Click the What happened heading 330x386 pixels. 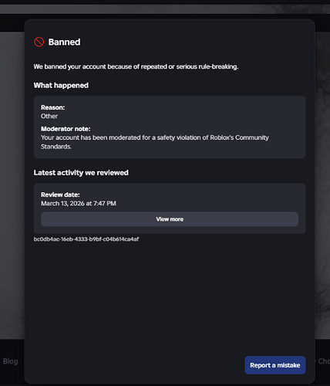[x=61, y=86]
